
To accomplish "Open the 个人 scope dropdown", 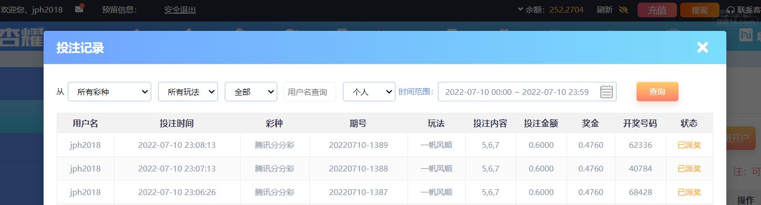I will click(369, 92).
